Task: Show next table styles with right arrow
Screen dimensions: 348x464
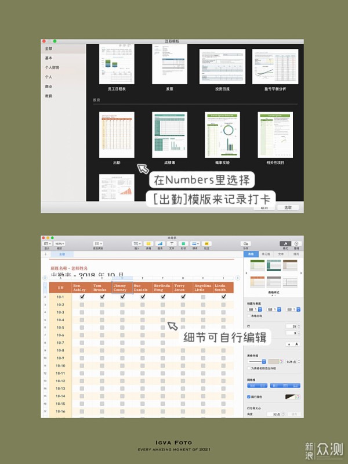Action: (301, 273)
